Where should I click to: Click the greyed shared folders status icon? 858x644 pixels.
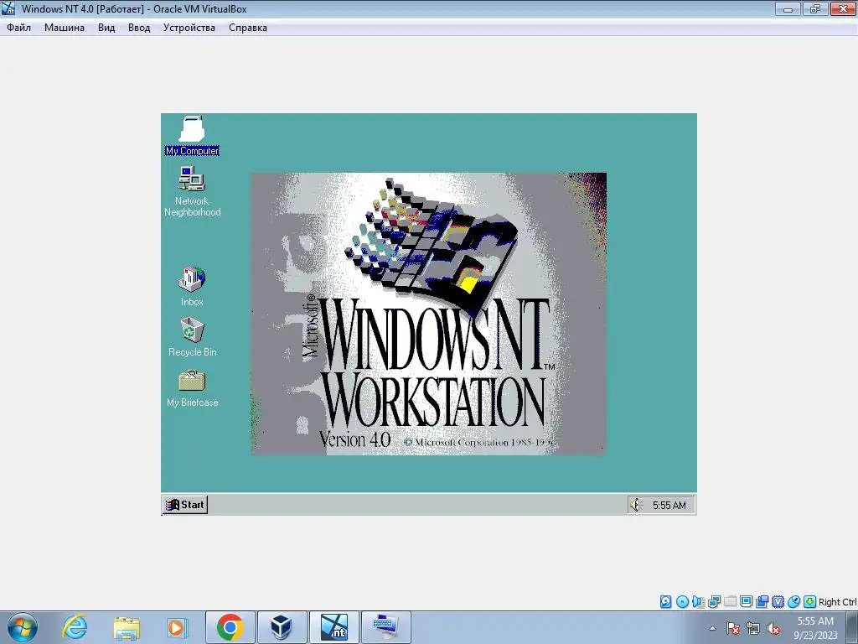(730, 602)
